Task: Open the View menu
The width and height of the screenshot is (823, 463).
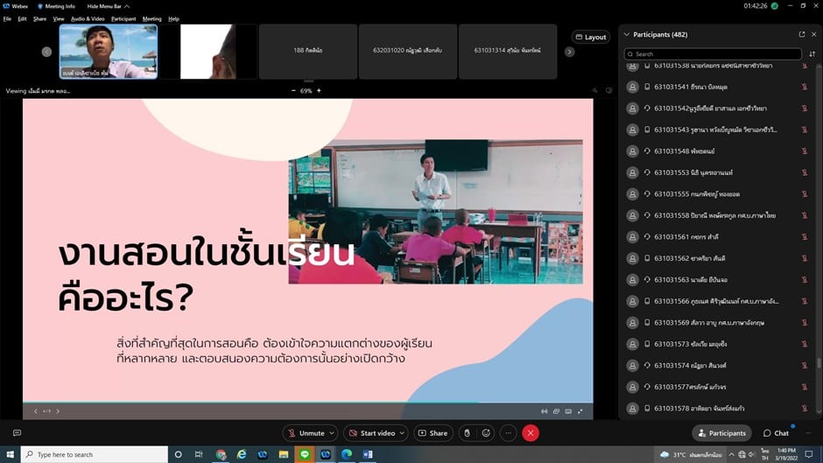Action: point(59,19)
